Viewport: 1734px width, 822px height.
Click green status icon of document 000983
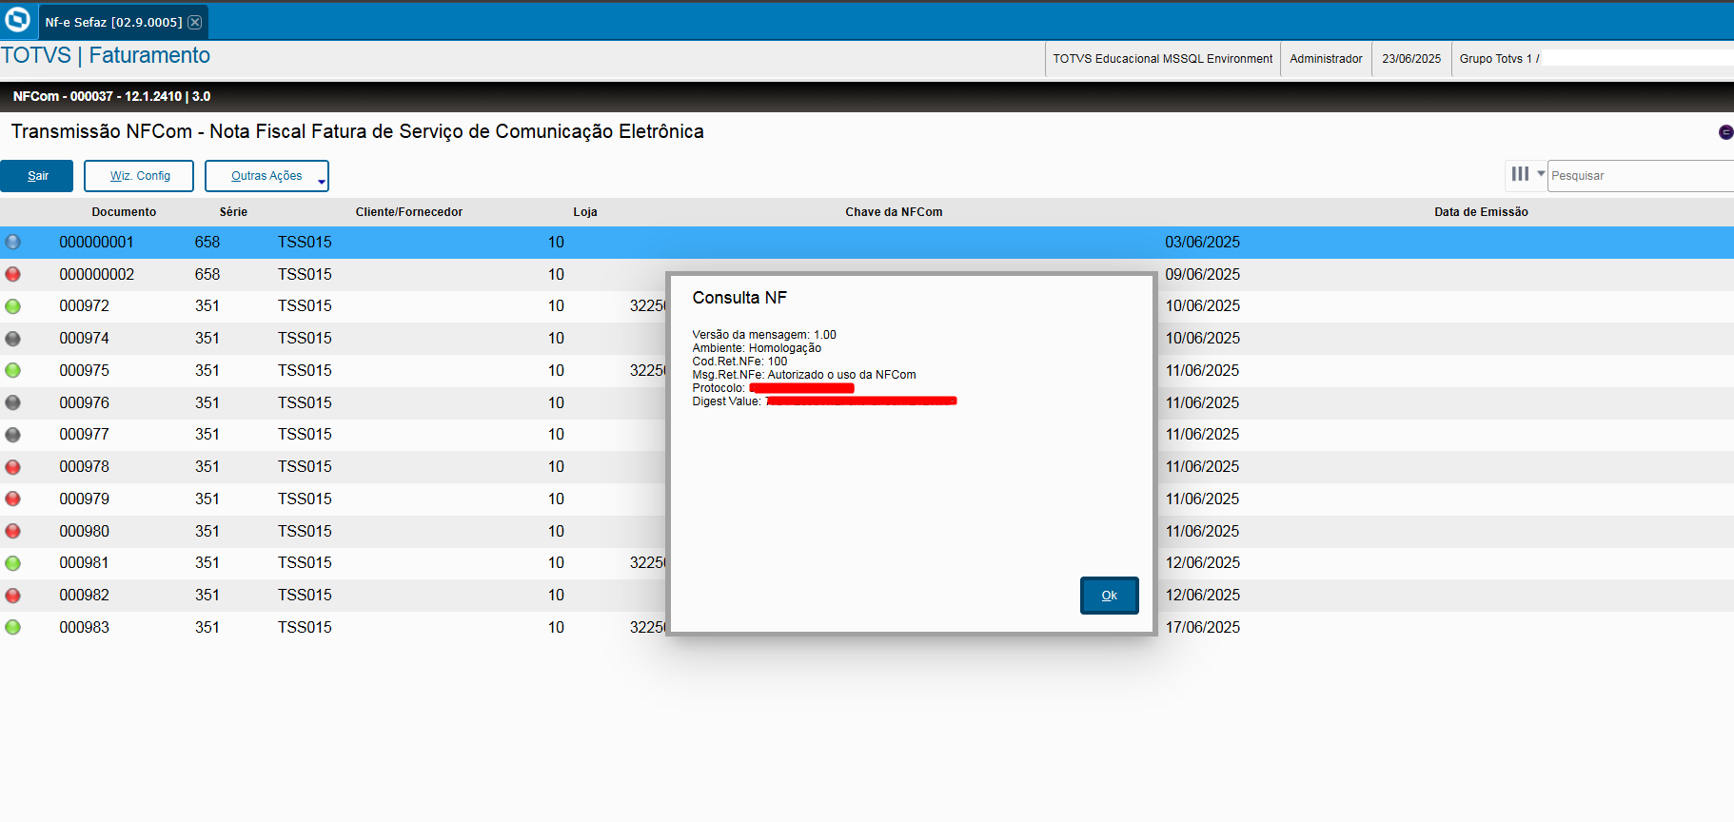pos(12,627)
